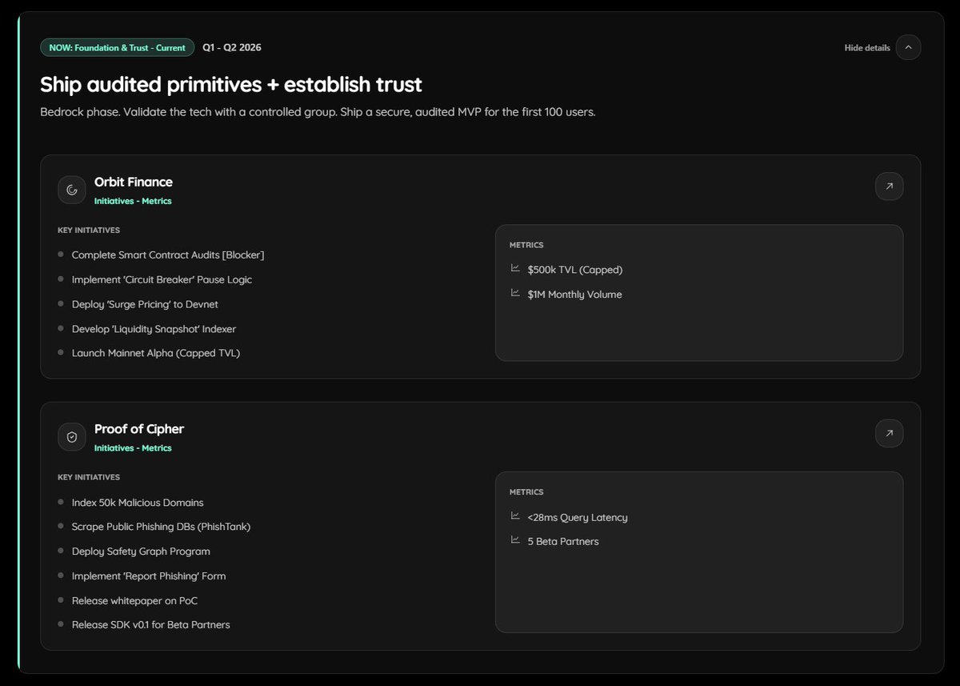Collapse section with the Hide details chevron
This screenshot has height=686, width=960.
click(x=908, y=47)
